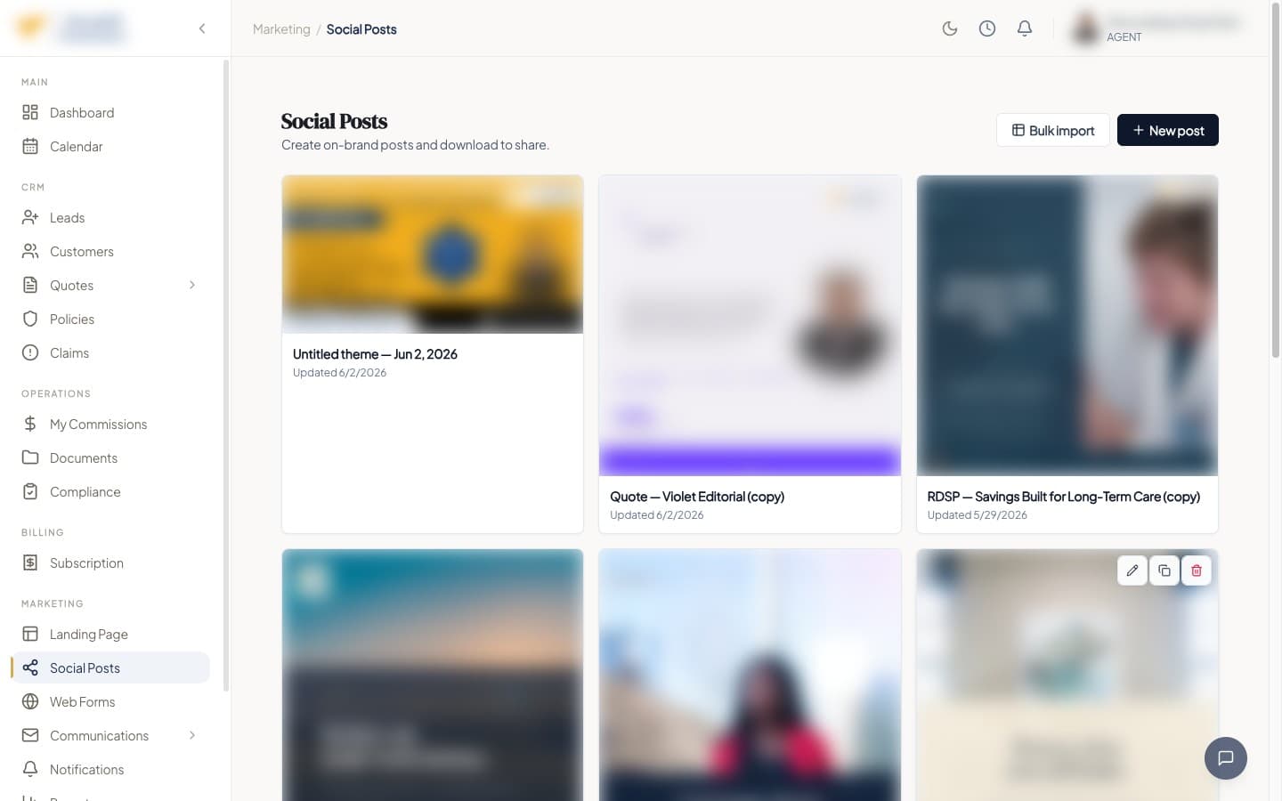Open the RDSP Savings post thumbnail
Image resolution: width=1282 pixels, height=801 pixels.
[1067, 326]
